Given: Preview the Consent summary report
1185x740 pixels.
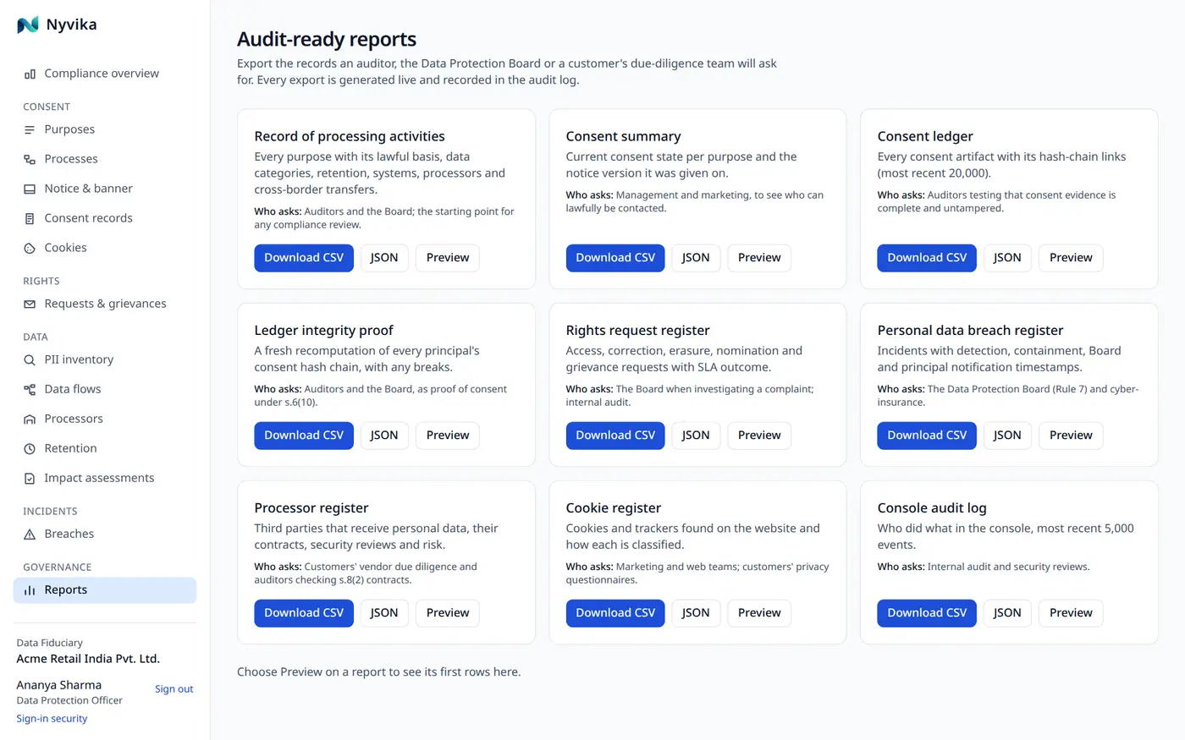Looking at the screenshot, I should pos(759,258).
